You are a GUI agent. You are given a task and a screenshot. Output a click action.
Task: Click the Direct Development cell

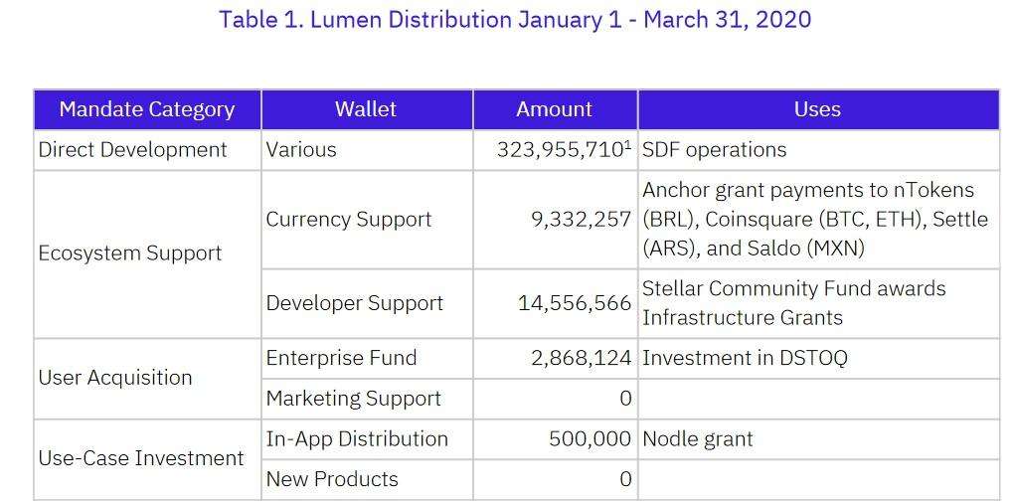tap(133, 150)
